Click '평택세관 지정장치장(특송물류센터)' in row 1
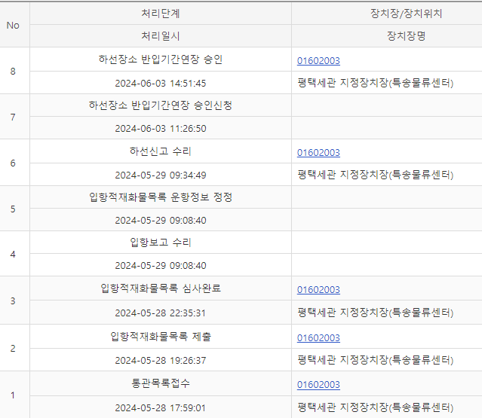This screenshot has height=418, width=482. click(376, 407)
